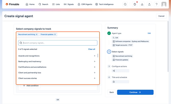The width and height of the screenshot is (171, 104).
Task: Open the Search nav item
Action: click(43, 4)
